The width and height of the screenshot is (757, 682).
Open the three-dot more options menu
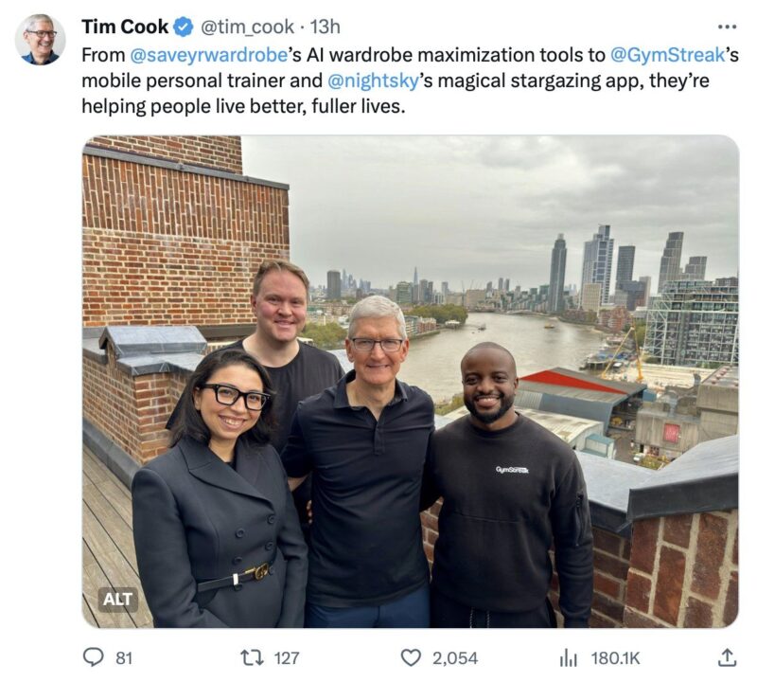pos(727,27)
